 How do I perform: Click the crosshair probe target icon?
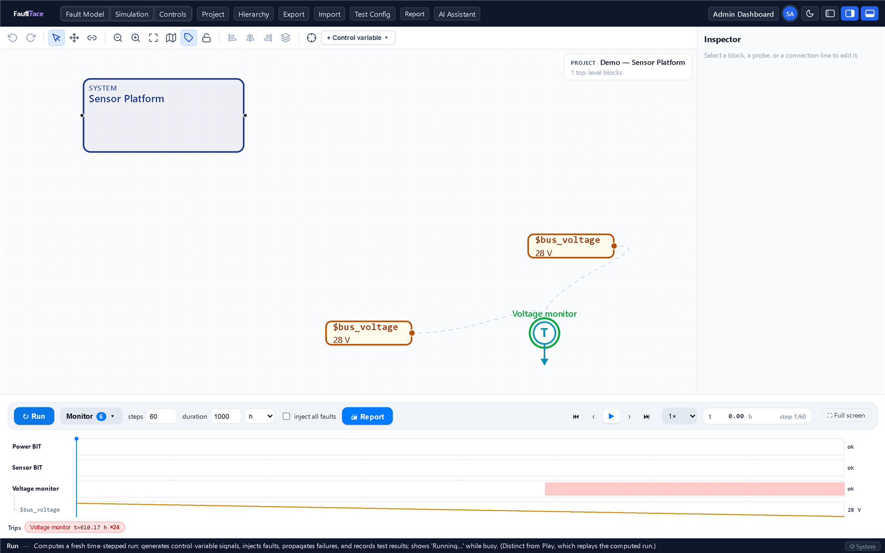311,38
